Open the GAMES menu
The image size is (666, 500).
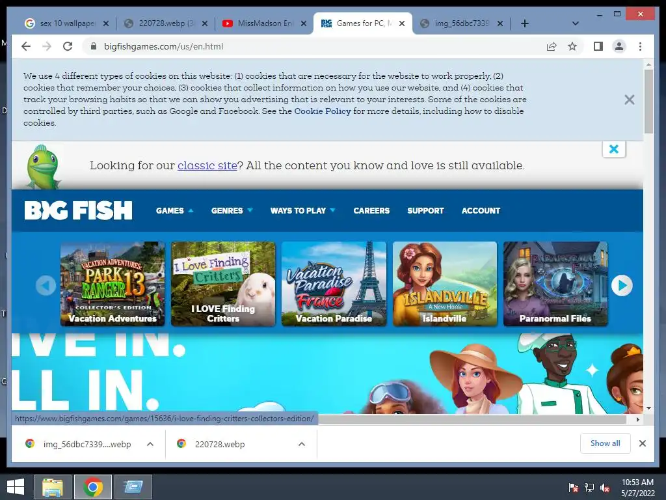(174, 210)
